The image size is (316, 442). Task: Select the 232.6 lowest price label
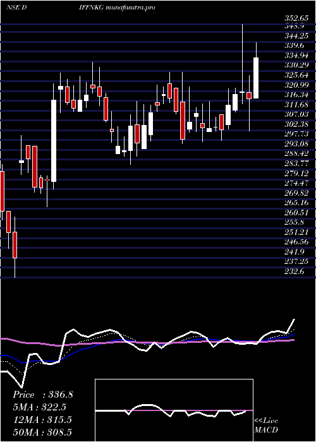tap(295, 272)
